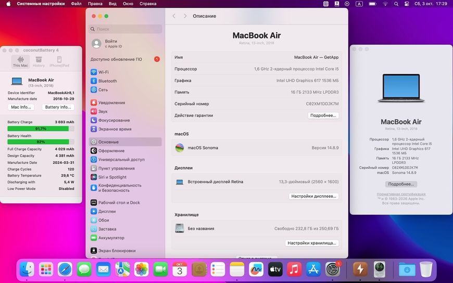Viewport: 453px width, 283px height.
Task: Open Reminders app in Dock
Action: click(x=218, y=269)
